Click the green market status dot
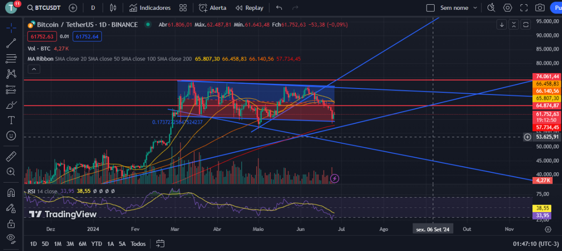This screenshot has height=251, width=562. tap(148, 24)
